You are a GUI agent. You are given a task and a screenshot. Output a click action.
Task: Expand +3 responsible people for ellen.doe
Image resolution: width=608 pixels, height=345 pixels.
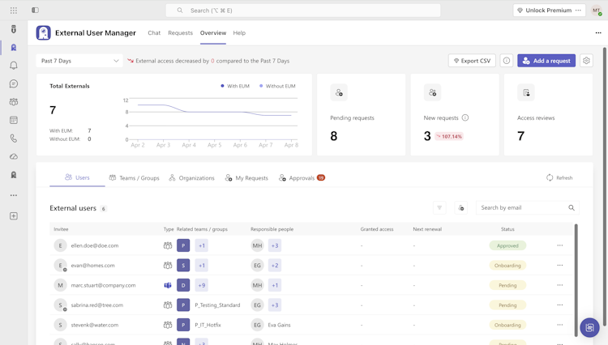(275, 245)
